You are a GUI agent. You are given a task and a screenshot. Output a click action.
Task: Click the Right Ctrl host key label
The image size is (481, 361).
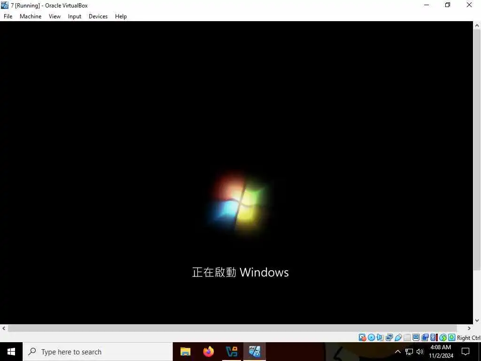pos(469,337)
